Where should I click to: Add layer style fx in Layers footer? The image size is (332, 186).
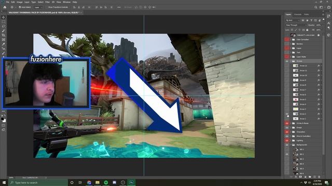(x=296, y=177)
